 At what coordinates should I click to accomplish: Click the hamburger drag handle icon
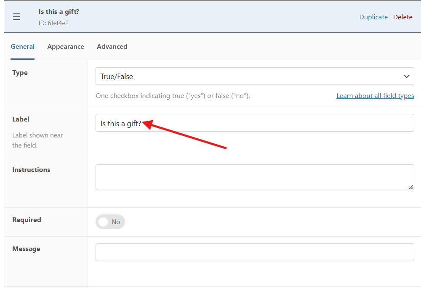coord(16,17)
